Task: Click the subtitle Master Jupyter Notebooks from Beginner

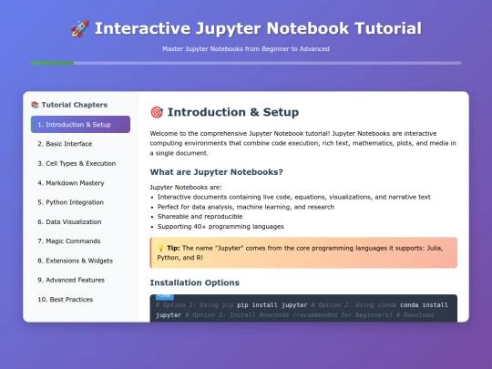Action: tap(246, 49)
